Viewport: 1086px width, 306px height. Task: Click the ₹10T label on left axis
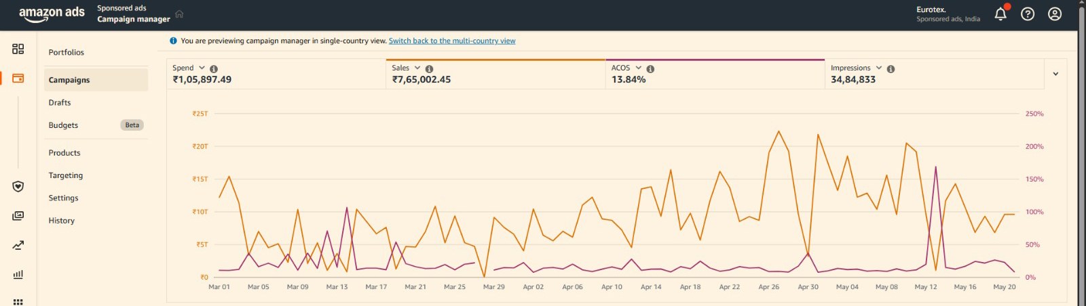(200, 212)
